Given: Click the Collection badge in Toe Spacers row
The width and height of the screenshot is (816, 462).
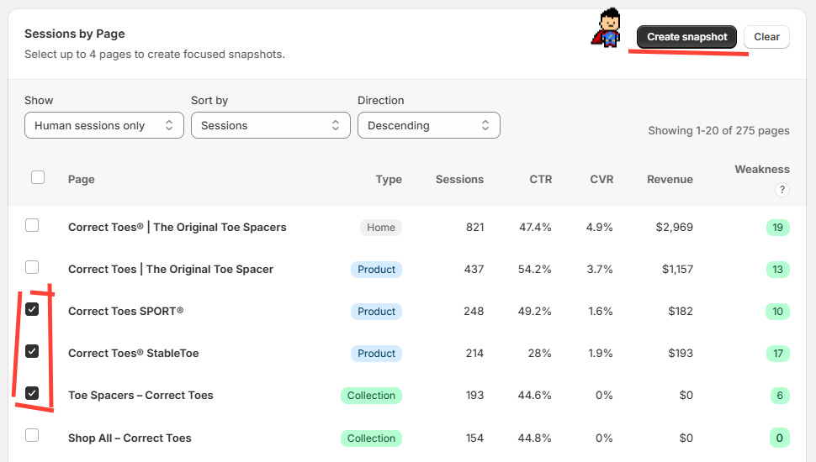Looking at the screenshot, I should pos(371,396).
